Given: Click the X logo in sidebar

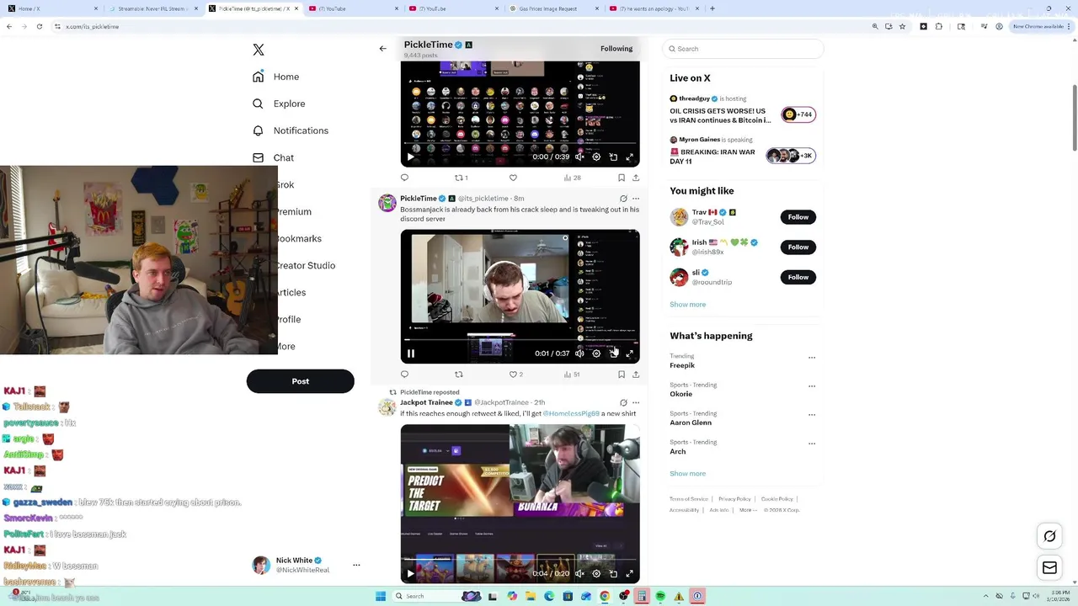Looking at the screenshot, I should tap(259, 50).
